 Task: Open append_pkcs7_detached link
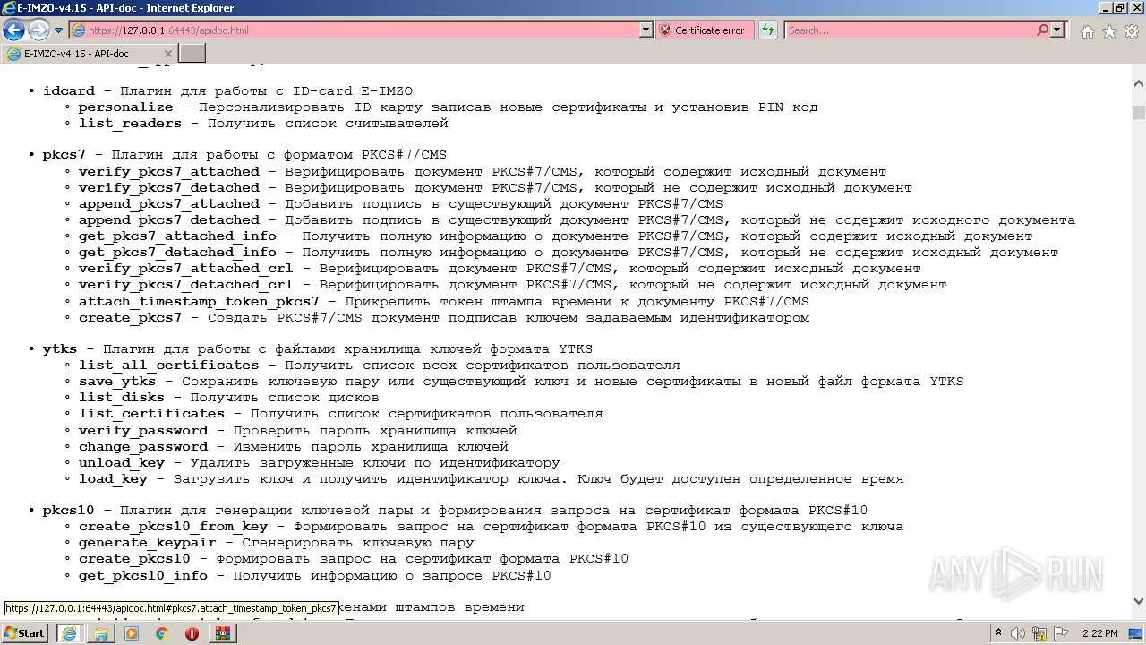[x=168, y=219]
